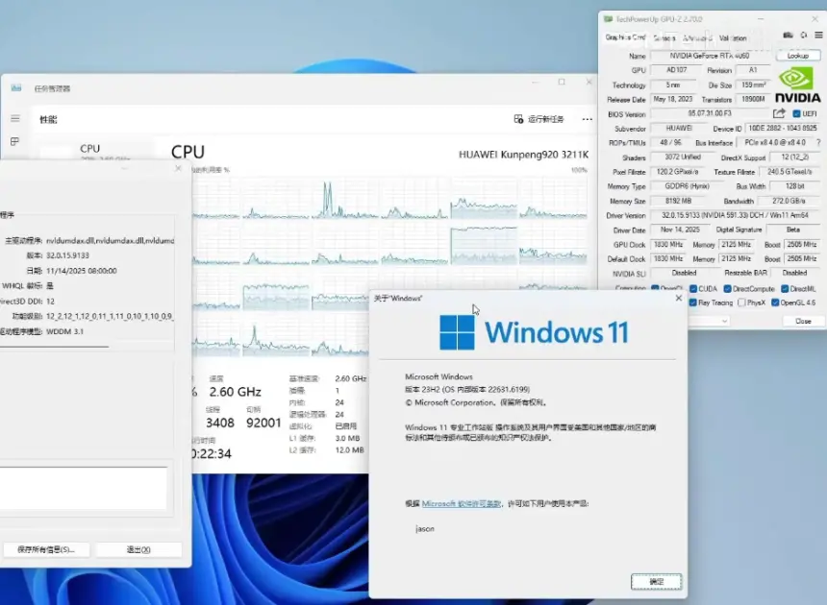Click the GPU-Z title bar app icon

(x=608, y=19)
